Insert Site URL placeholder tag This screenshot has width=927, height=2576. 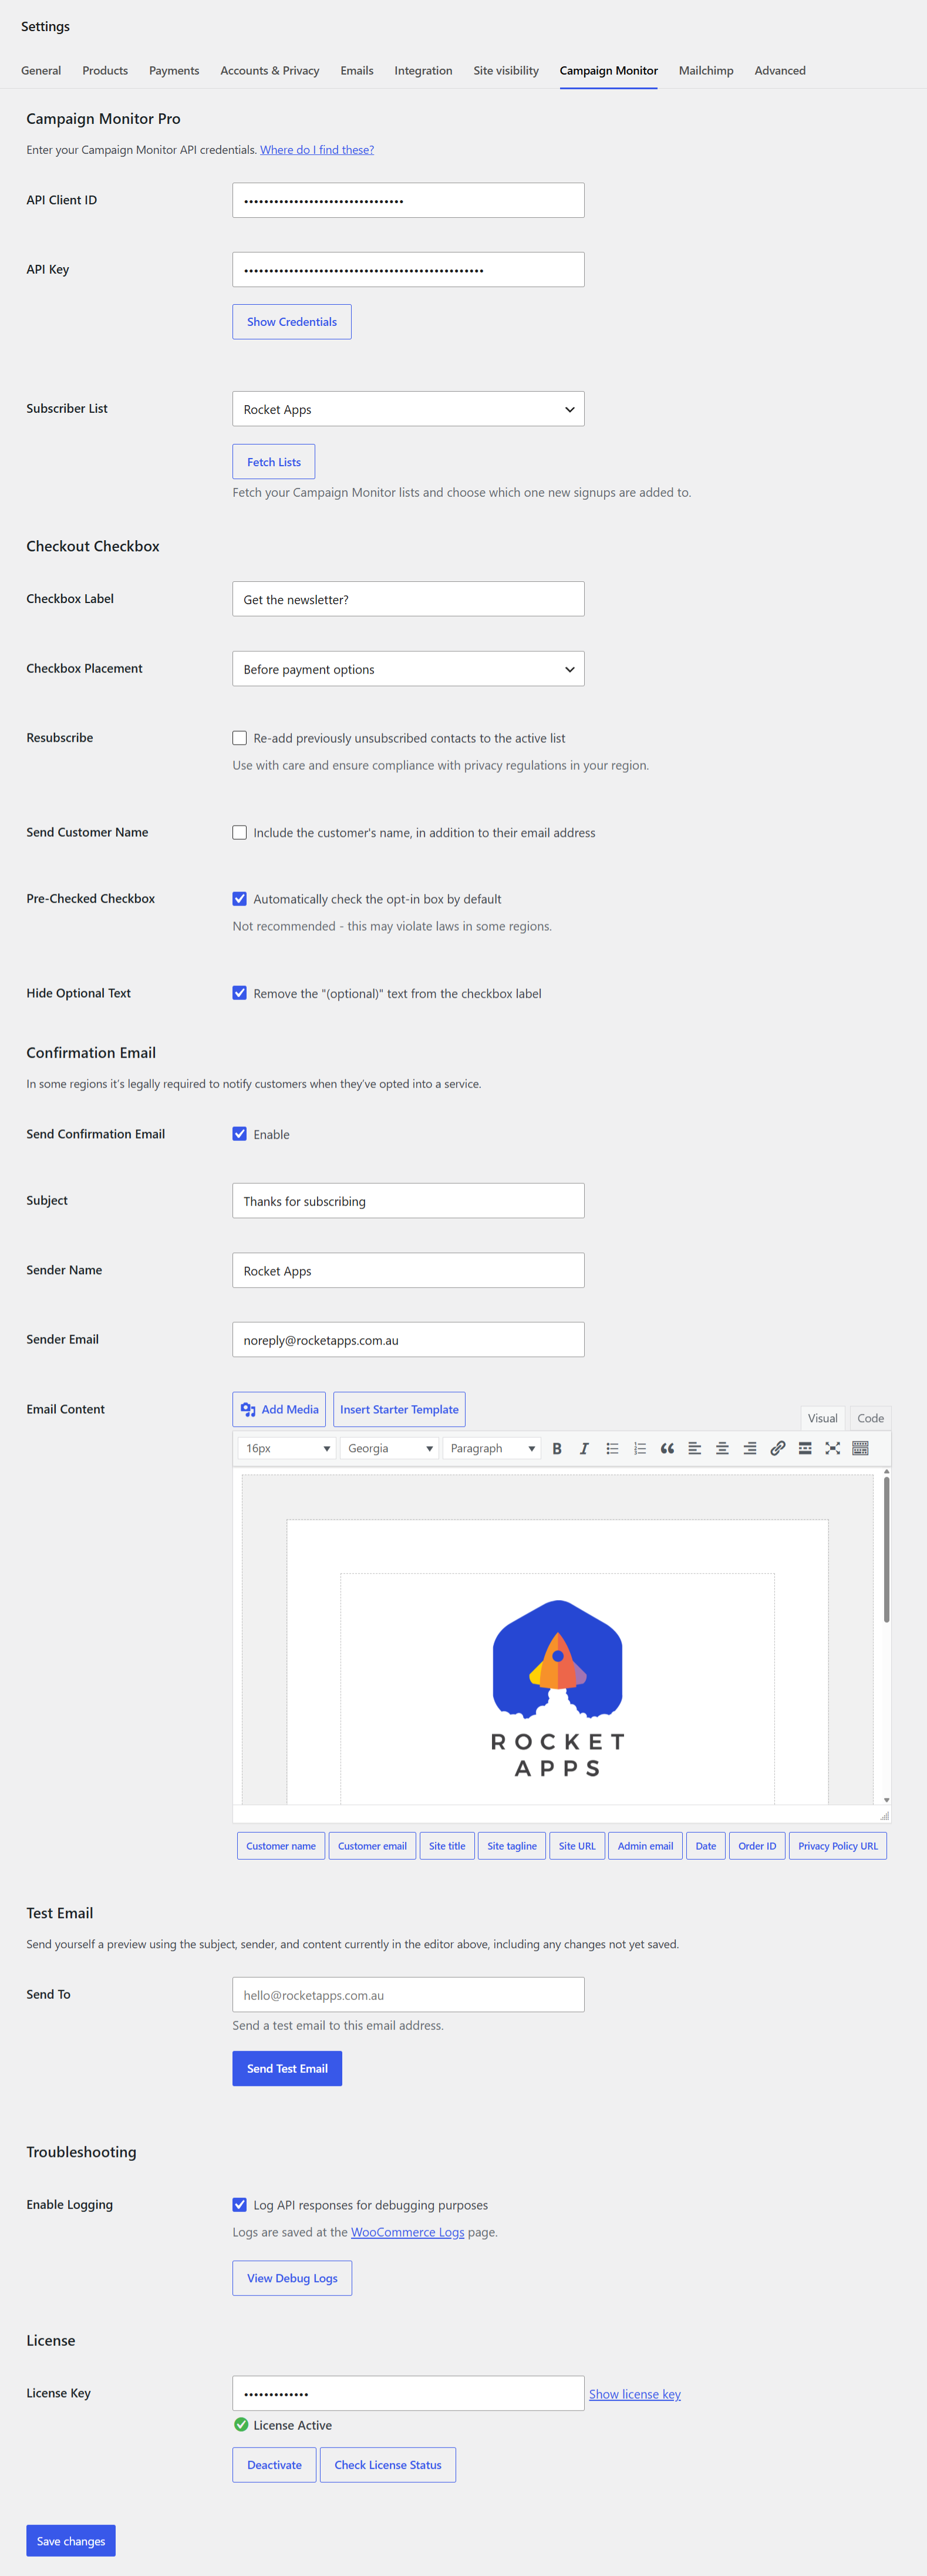pos(577,1846)
